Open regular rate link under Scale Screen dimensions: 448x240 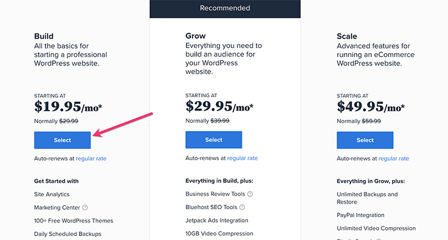pos(394,159)
